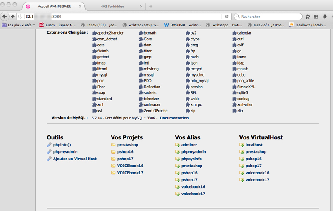The width and height of the screenshot is (333, 211).
Task: Open the VOICEbook17 project link
Action: (x=130, y=173)
